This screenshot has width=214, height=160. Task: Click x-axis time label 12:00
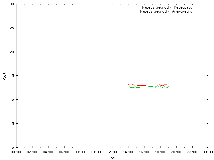tap(112, 152)
